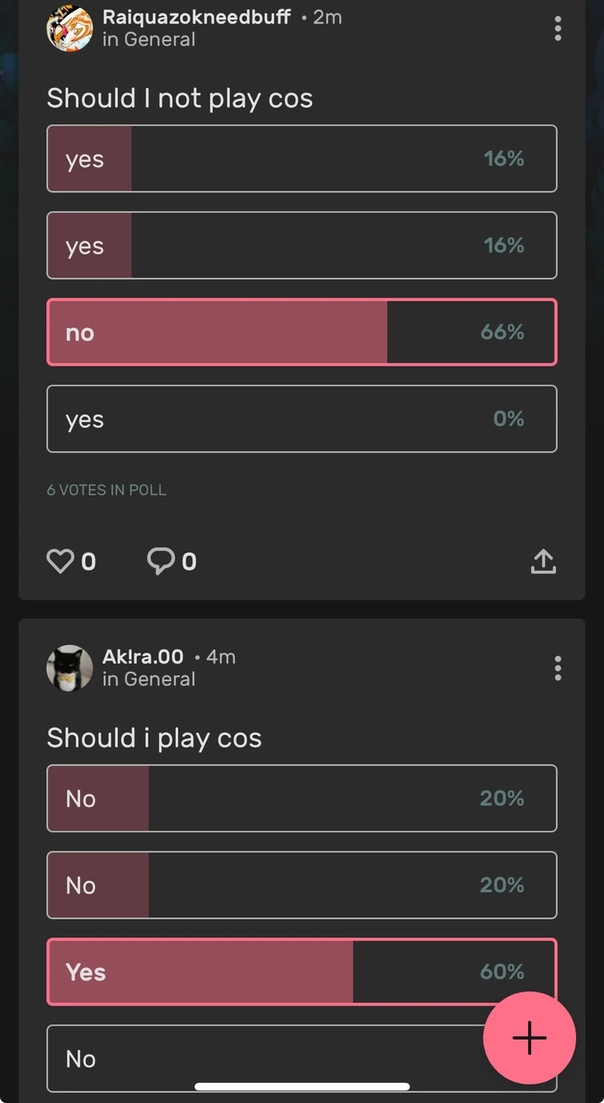
Task: Open Ak!ra.00's username profile
Action: [142, 656]
